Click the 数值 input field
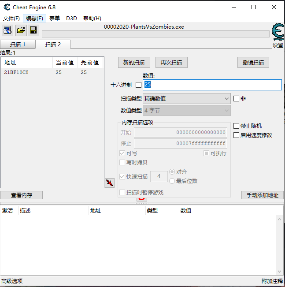Screen dimensions: 285x287 coord(212,85)
